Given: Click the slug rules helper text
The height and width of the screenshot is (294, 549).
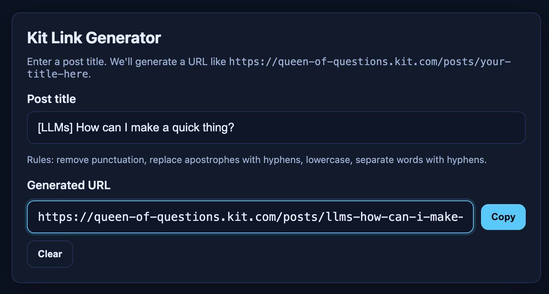Looking at the screenshot, I should click(257, 159).
